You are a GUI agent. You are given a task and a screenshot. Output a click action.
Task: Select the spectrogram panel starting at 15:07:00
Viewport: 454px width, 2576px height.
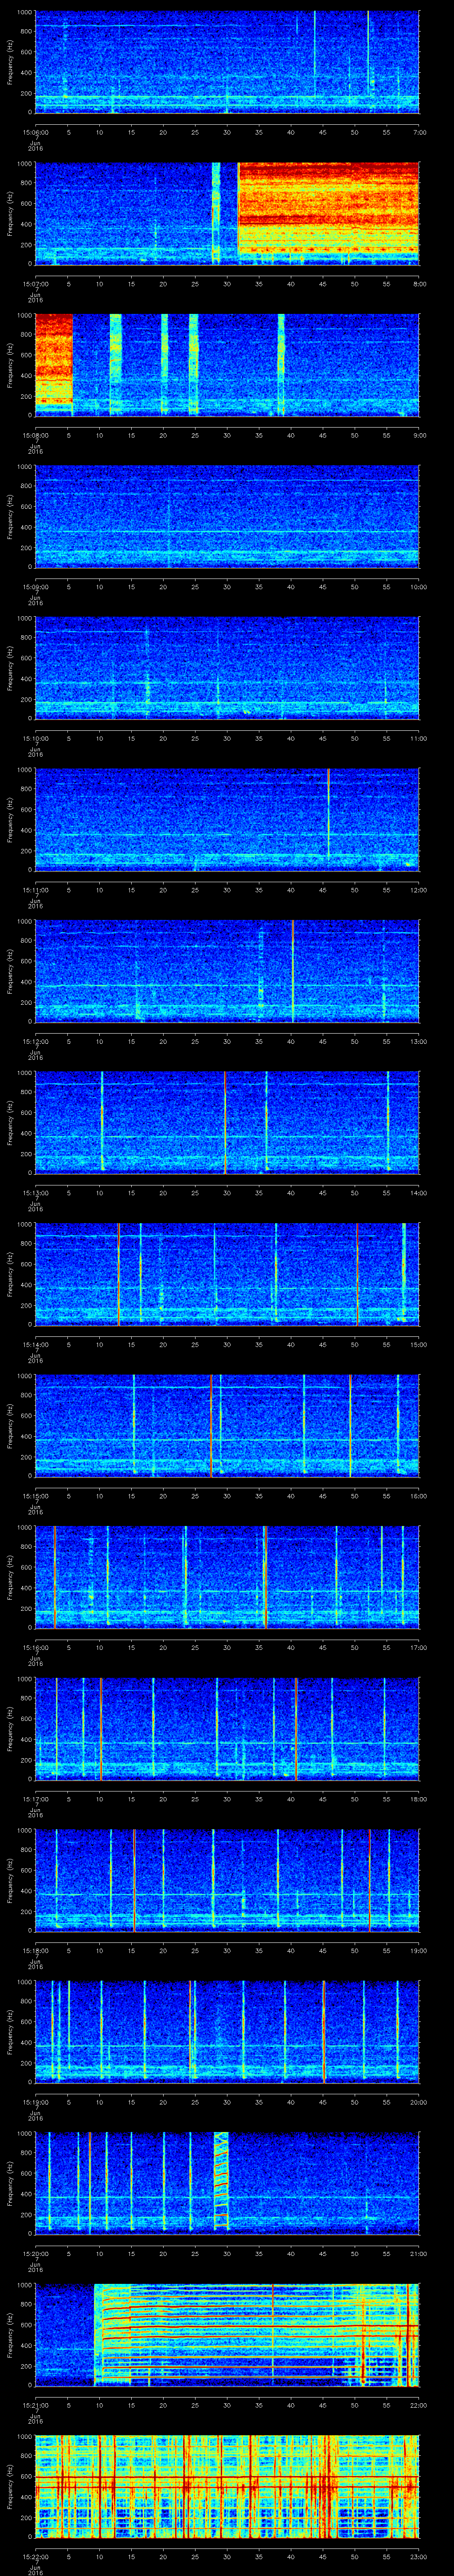coord(227,213)
